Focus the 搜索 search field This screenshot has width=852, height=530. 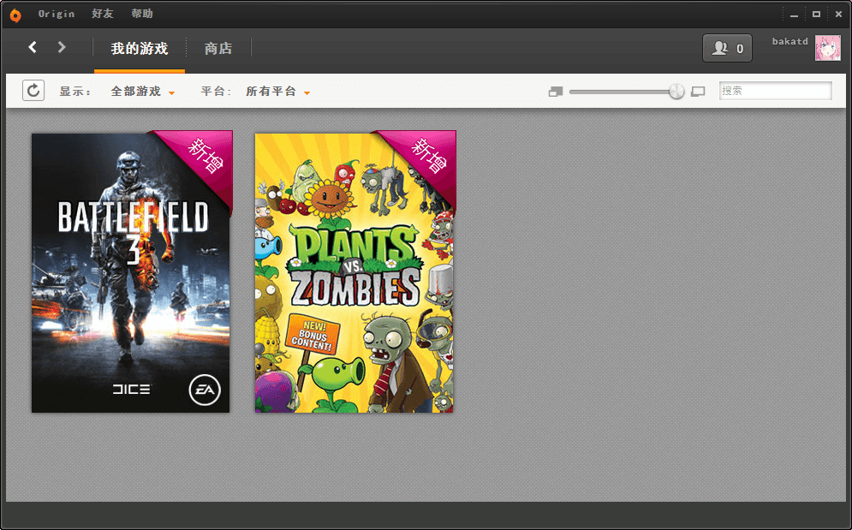pos(775,91)
